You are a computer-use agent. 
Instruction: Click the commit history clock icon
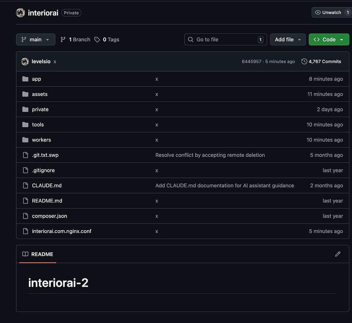tap(304, 62)
